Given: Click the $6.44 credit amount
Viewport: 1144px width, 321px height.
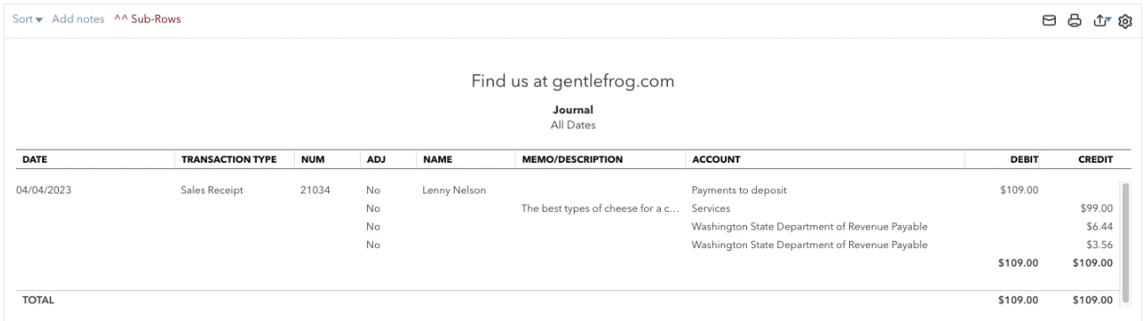Looking at the screenshot, I should click(x=1100, y=227).
